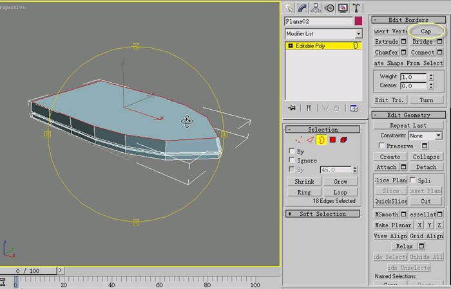451x289 pixels.
Task: Open the Constraints dropdown
Action: point(438,136)
